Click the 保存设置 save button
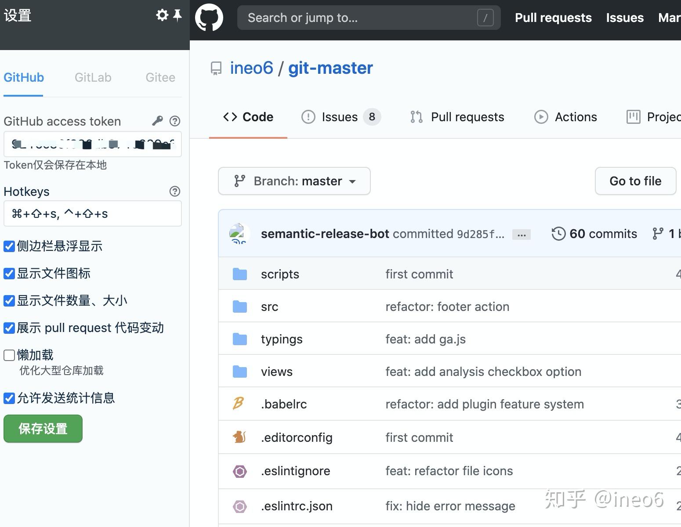The height and width of the screenshot is (527, 681). click(x=43, y=428)
